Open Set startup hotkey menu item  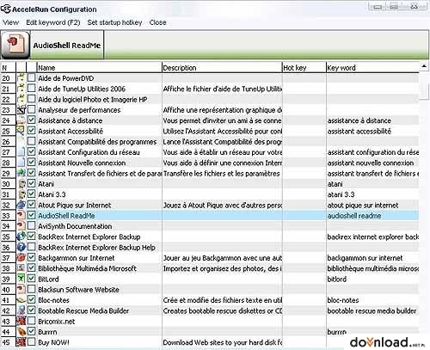[x=114, y=22]
